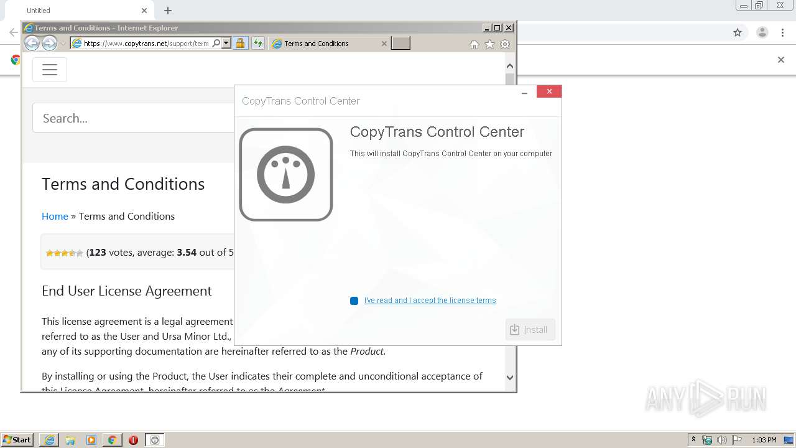Go forward in Internet Explorer
This screenshot has width=796, height=448.
click(x=50, y=43)
